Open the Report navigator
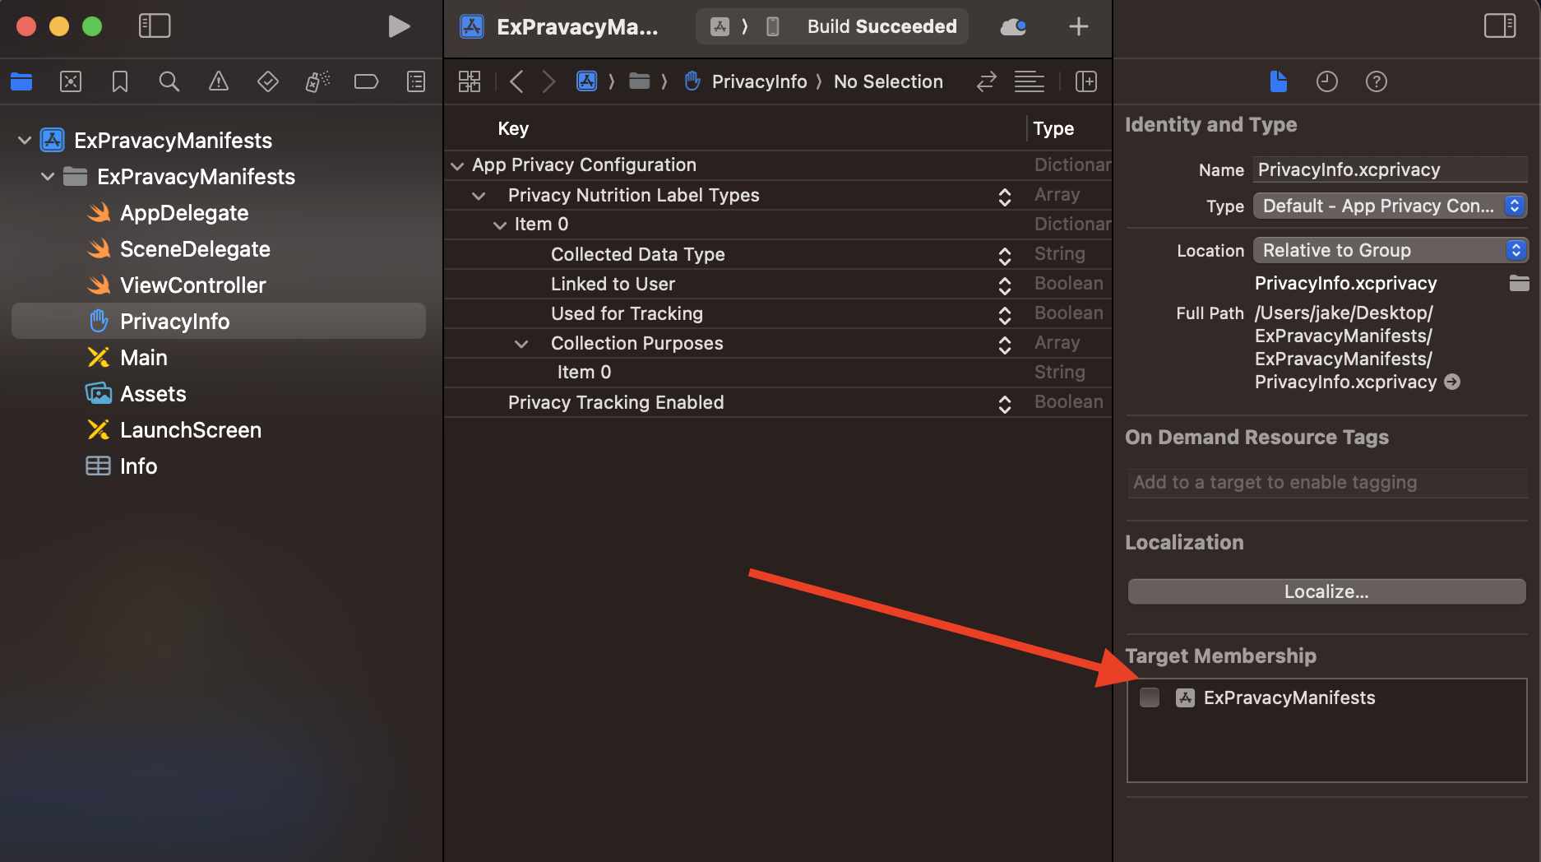The image size is (1541, 862). (x=416, y=81)
